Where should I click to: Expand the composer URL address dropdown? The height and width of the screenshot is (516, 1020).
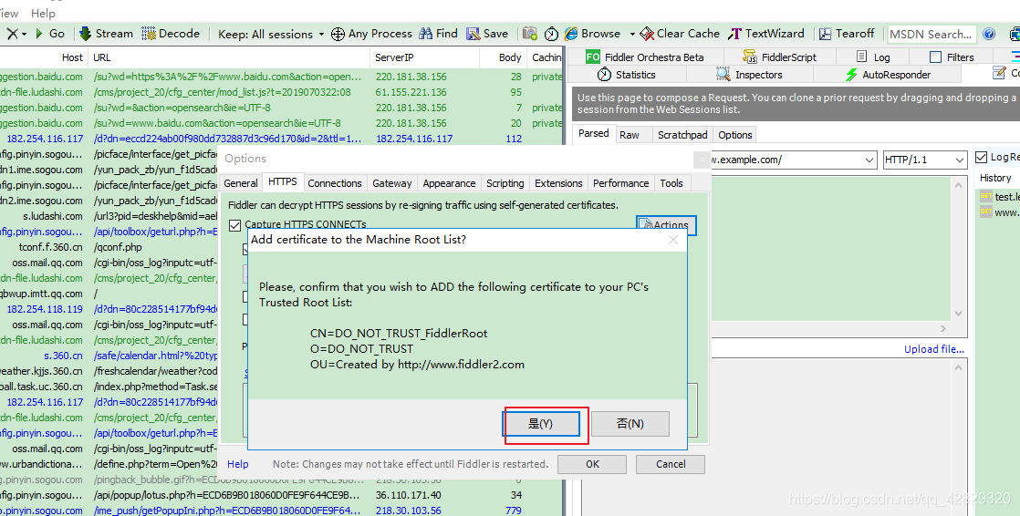tap(869, 160)
